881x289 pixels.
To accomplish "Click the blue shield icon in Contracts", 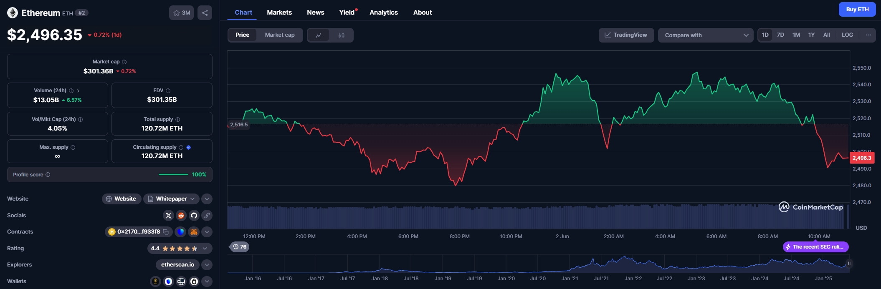I will click(x=180, y=232).
